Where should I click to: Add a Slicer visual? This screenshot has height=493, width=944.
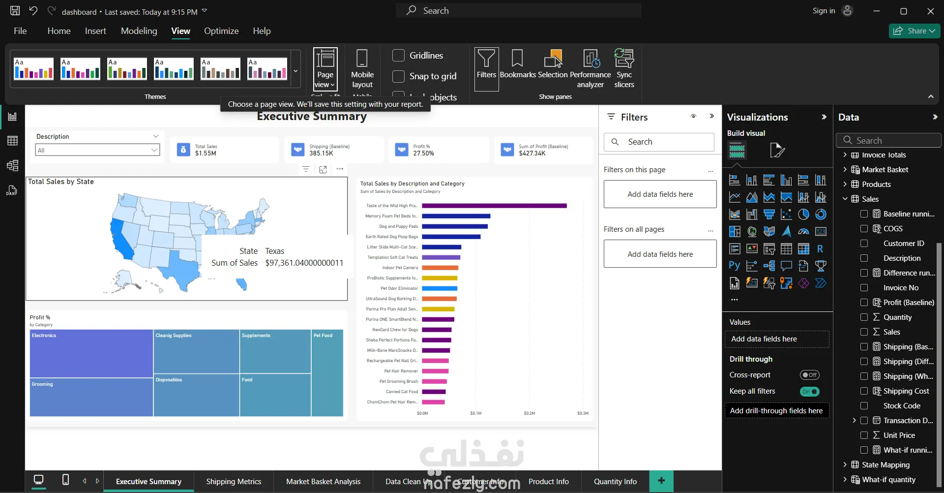coord(769,249)
